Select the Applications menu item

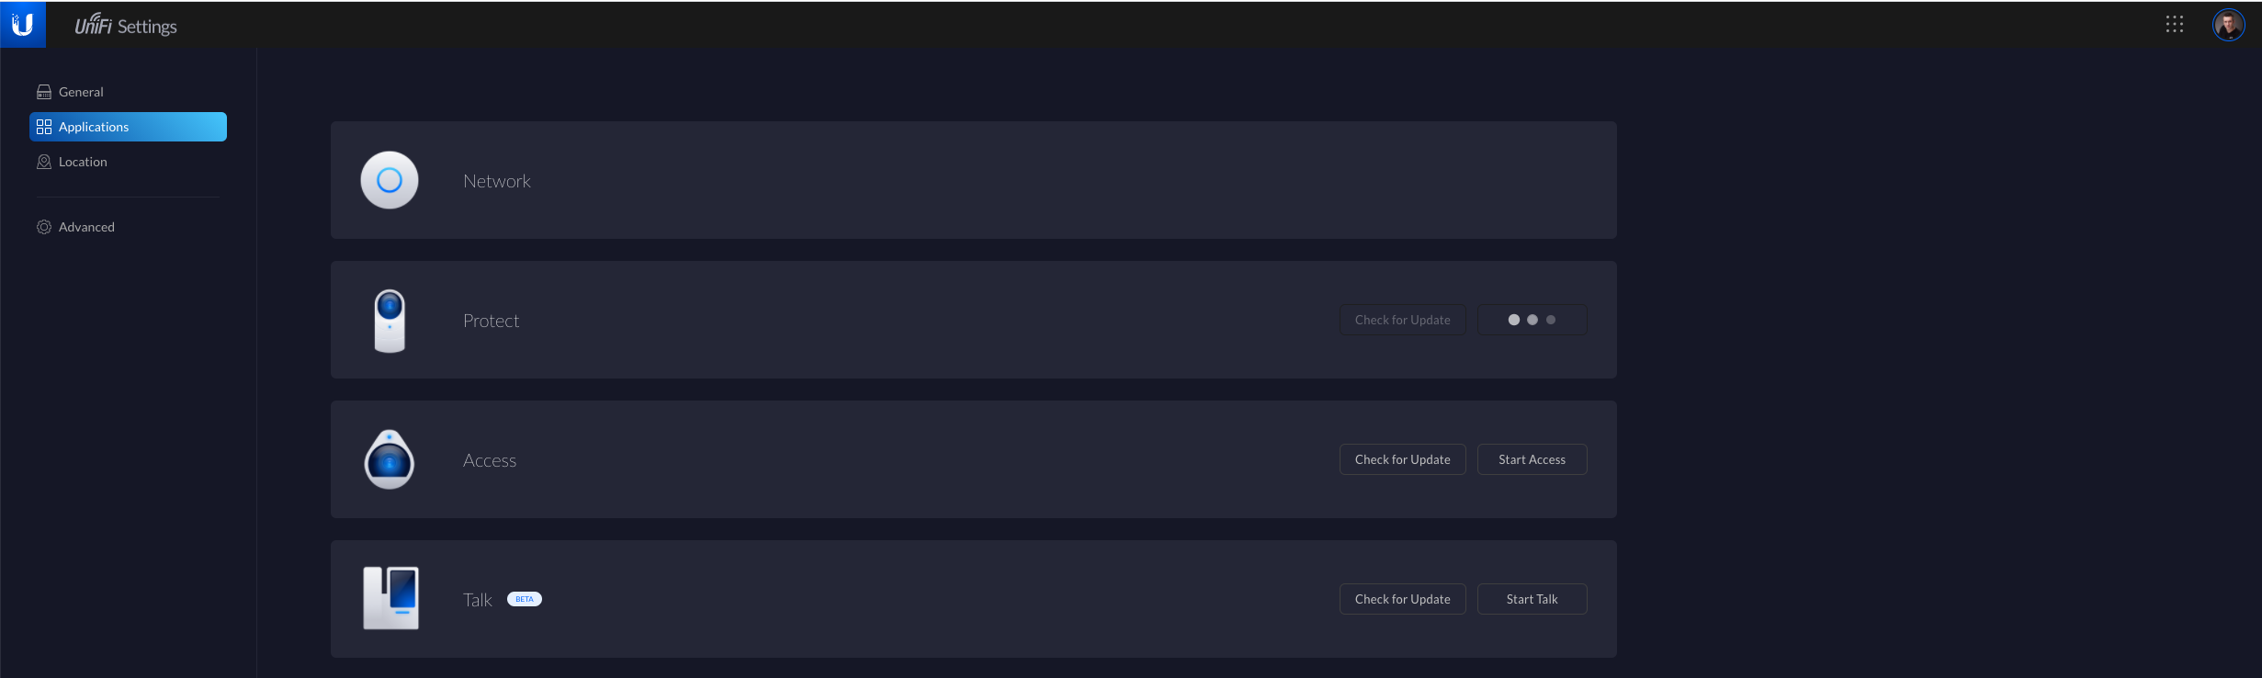(x=128, y=127)
